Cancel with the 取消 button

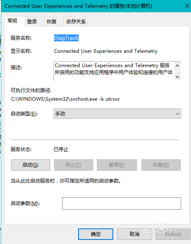point(135,234)
